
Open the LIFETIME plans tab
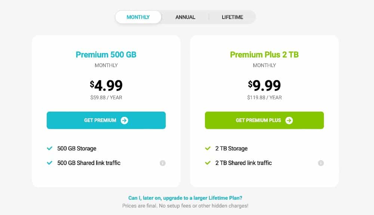[x=232, y=17]
